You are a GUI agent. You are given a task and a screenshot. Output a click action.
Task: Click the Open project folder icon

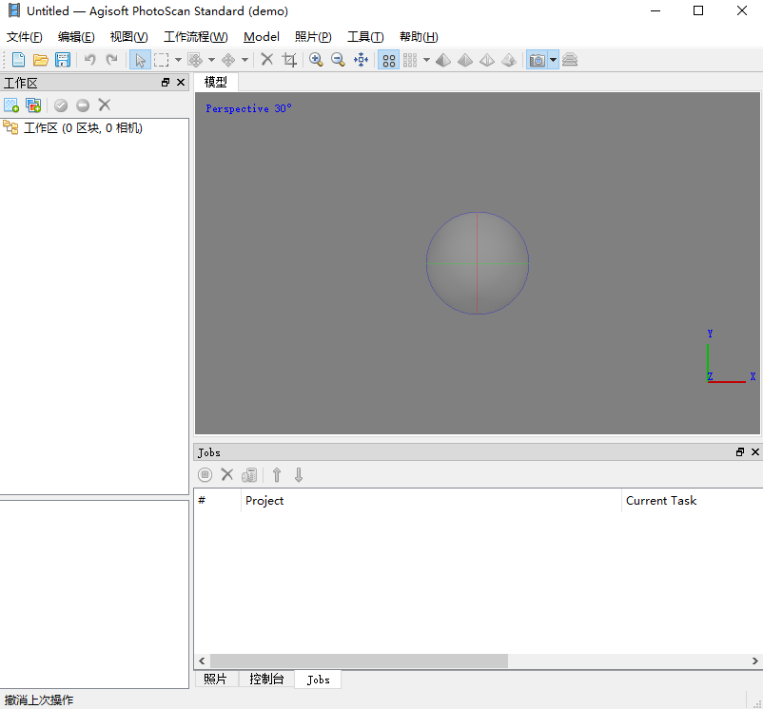click(x=40, y=60)
